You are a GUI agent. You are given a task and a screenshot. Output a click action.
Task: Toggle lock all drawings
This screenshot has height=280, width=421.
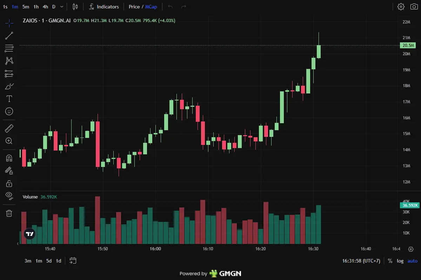click(x=9, y=183)
